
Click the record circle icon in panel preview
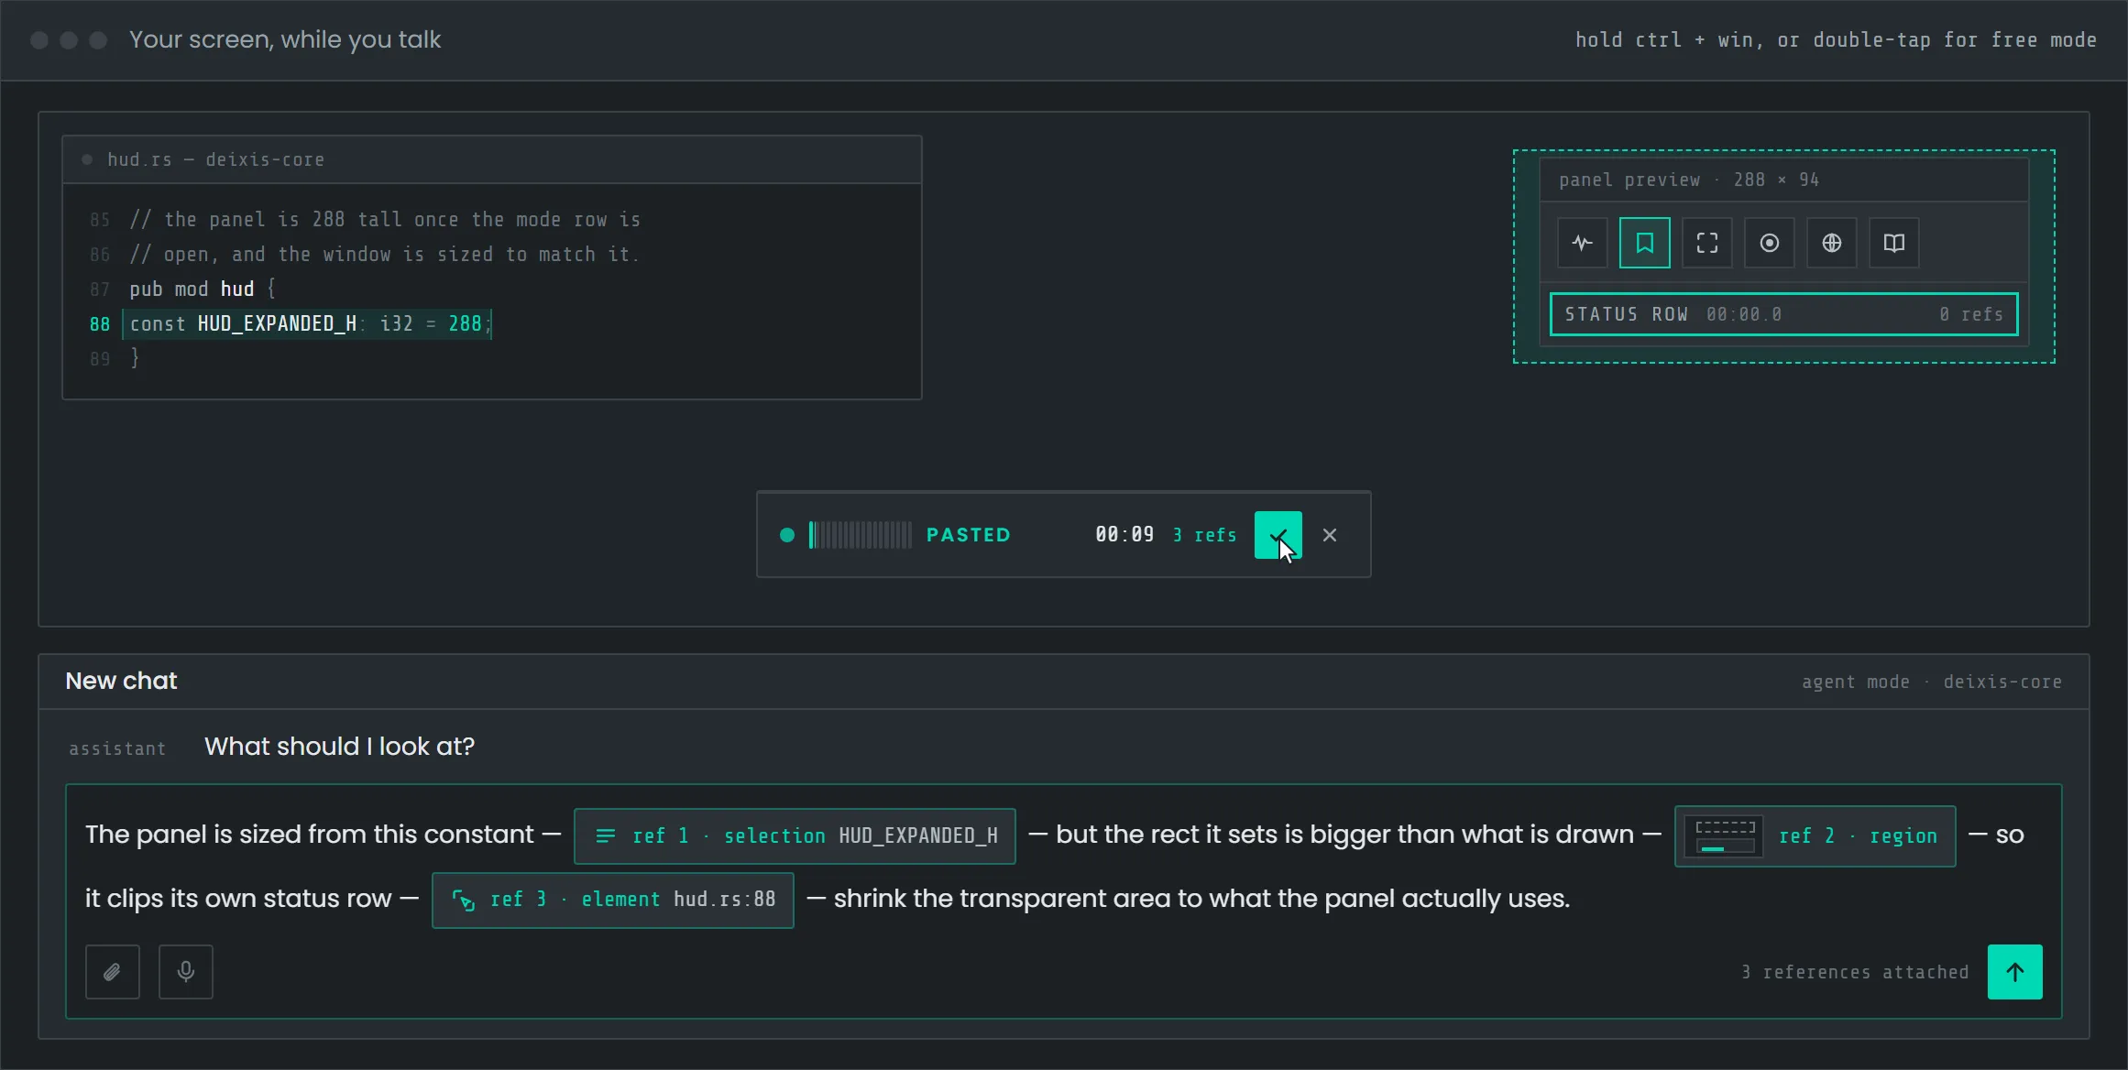(1769, 243)
